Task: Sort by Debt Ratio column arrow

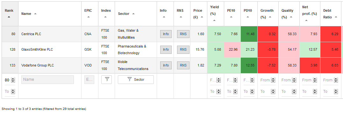Action: pyautogui.click(x=336, y=17)
